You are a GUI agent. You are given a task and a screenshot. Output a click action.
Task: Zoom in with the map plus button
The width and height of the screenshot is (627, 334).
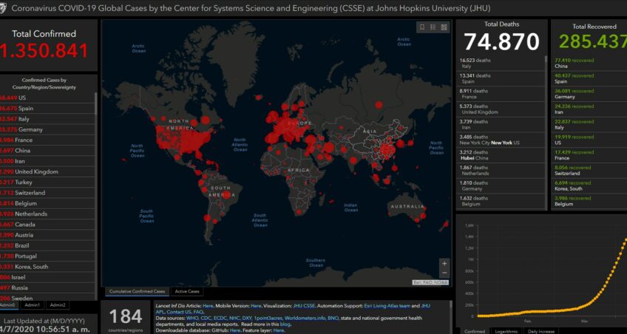[444, 264]
